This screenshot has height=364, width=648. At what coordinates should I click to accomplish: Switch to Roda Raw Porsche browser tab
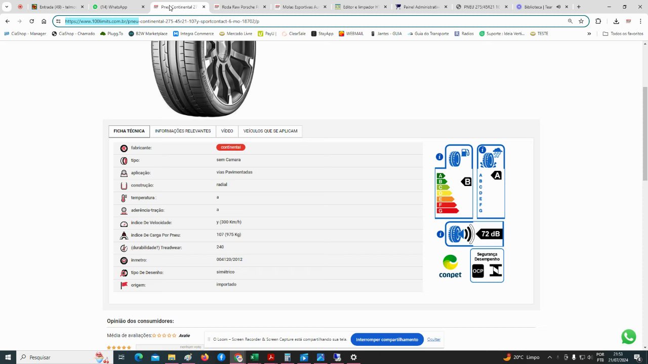(x=240, y=7)
